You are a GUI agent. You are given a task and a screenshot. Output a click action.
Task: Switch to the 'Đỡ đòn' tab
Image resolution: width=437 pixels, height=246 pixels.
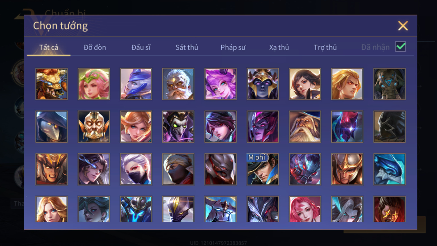pos(95,47)
